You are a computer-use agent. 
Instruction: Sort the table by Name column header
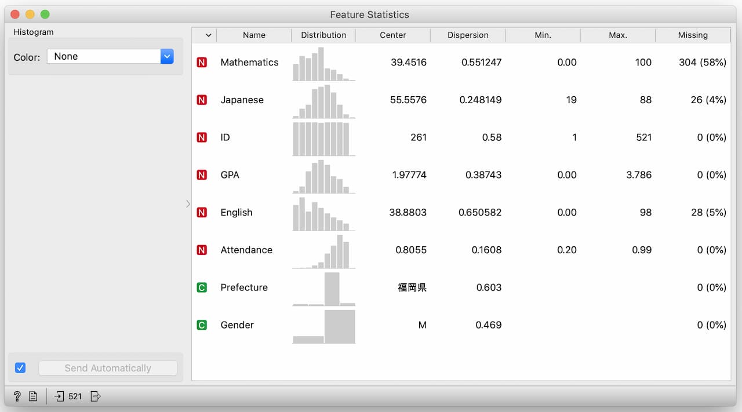(x=254, y=35)
